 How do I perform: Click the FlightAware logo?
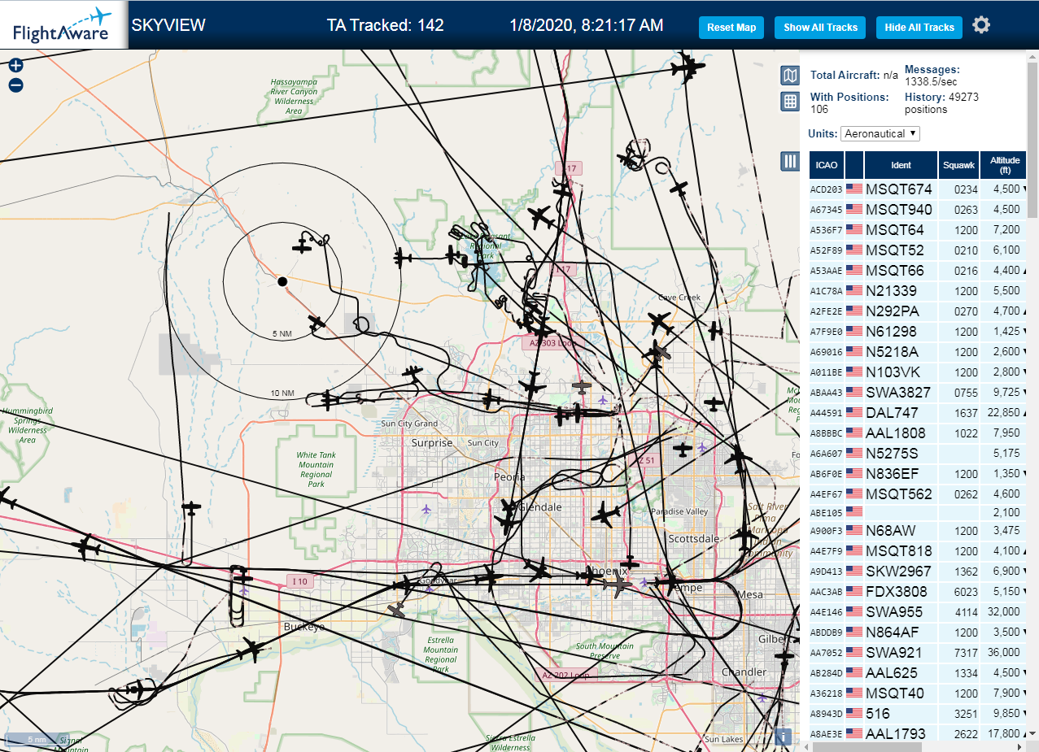coord(63,25)
